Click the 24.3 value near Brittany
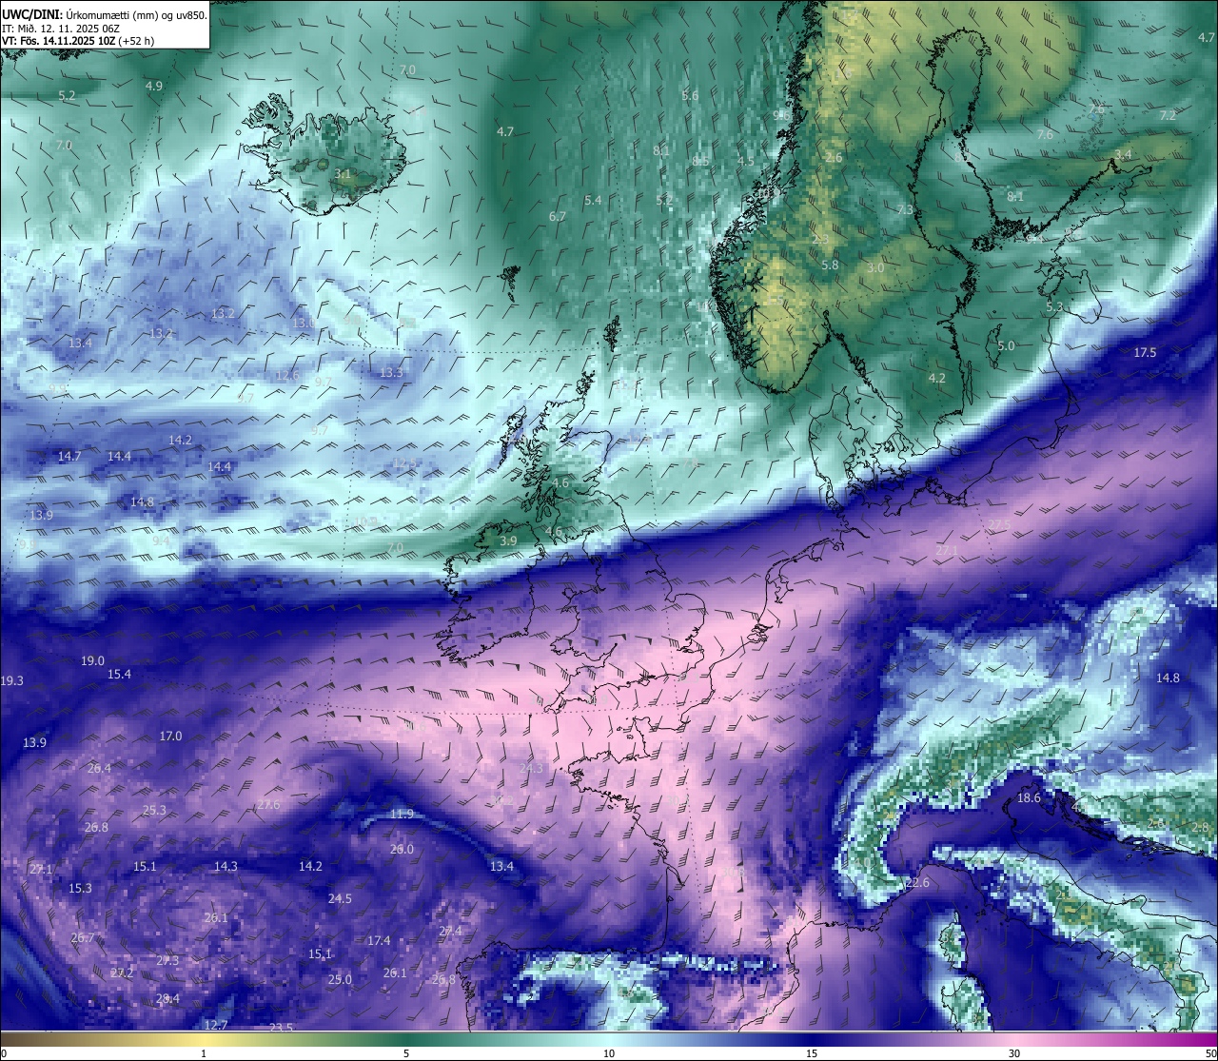This screenshot has height=1061, width=1218. 531,768
